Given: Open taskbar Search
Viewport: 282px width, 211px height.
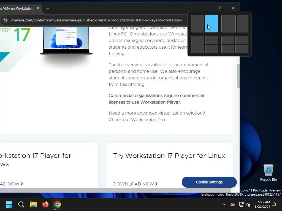Looking at the screenshot, I should point(21,204).
